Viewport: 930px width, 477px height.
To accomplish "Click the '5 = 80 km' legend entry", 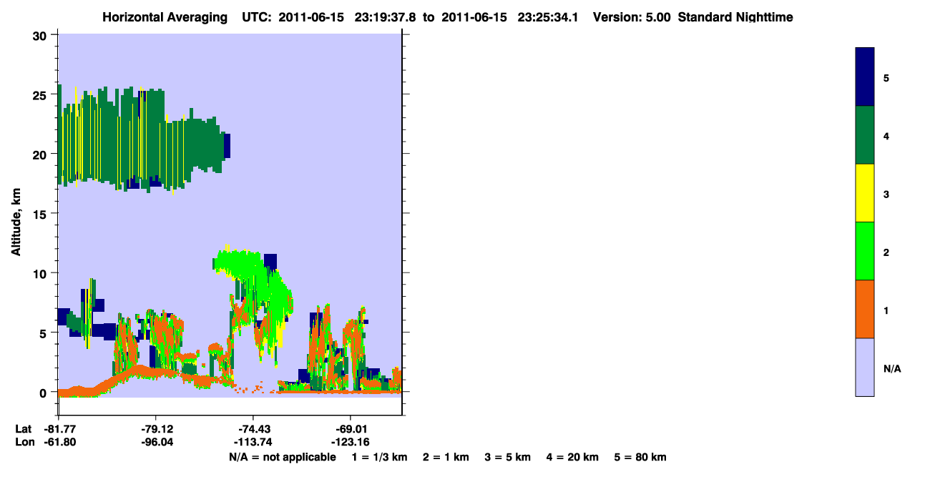I will [641, 458].
